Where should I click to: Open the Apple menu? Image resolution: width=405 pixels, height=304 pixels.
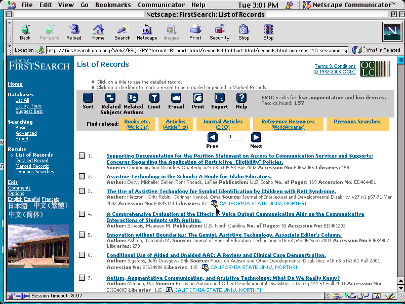click(x=11, y=5)
